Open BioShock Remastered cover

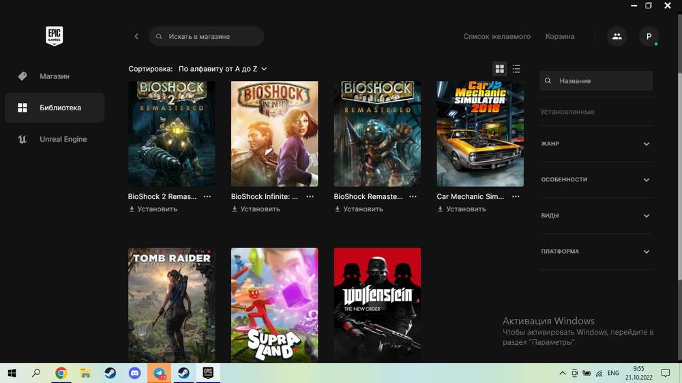coord(377,134)
